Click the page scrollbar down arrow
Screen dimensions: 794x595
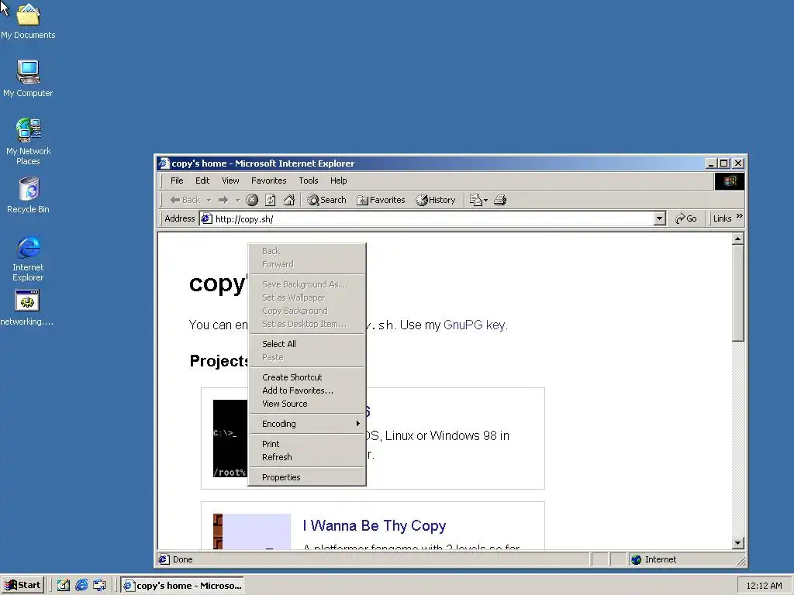pyautogui.click(x=738, y=543)
